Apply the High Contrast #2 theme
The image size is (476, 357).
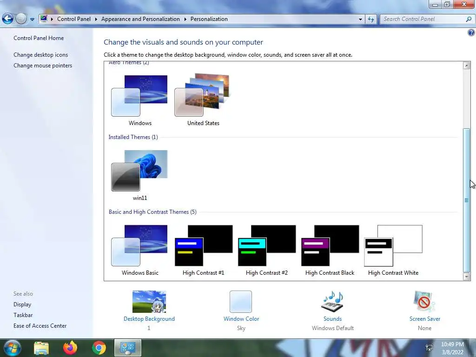266,250
